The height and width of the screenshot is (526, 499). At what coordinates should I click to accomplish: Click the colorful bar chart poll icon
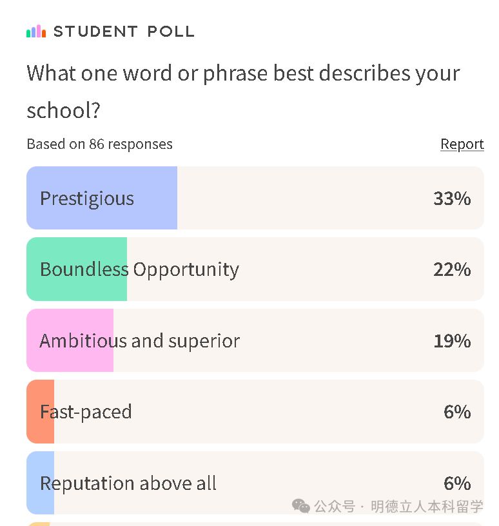click(36, 31)
